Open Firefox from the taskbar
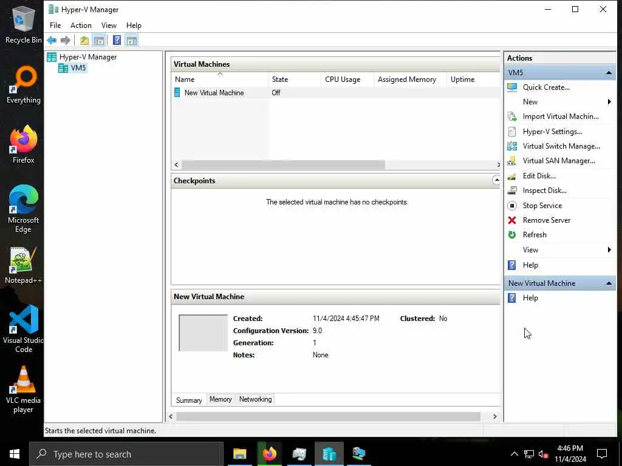The image size is (622, 466). [269, 454]
